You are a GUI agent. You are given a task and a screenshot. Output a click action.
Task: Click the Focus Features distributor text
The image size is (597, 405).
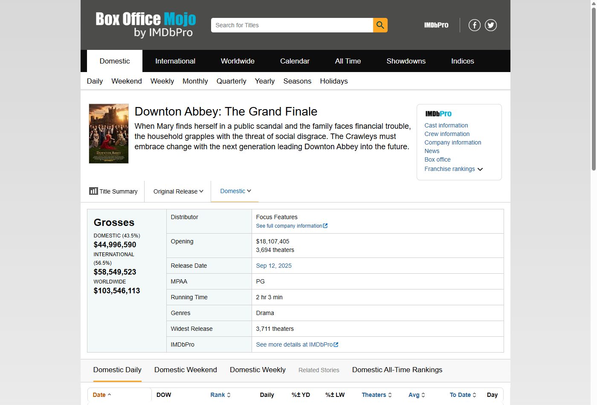[x=277, y=217]
